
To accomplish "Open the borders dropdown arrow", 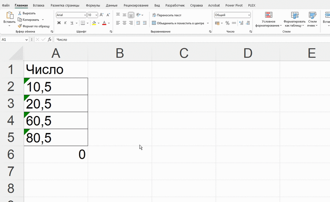I will click(x=87, y=23).
